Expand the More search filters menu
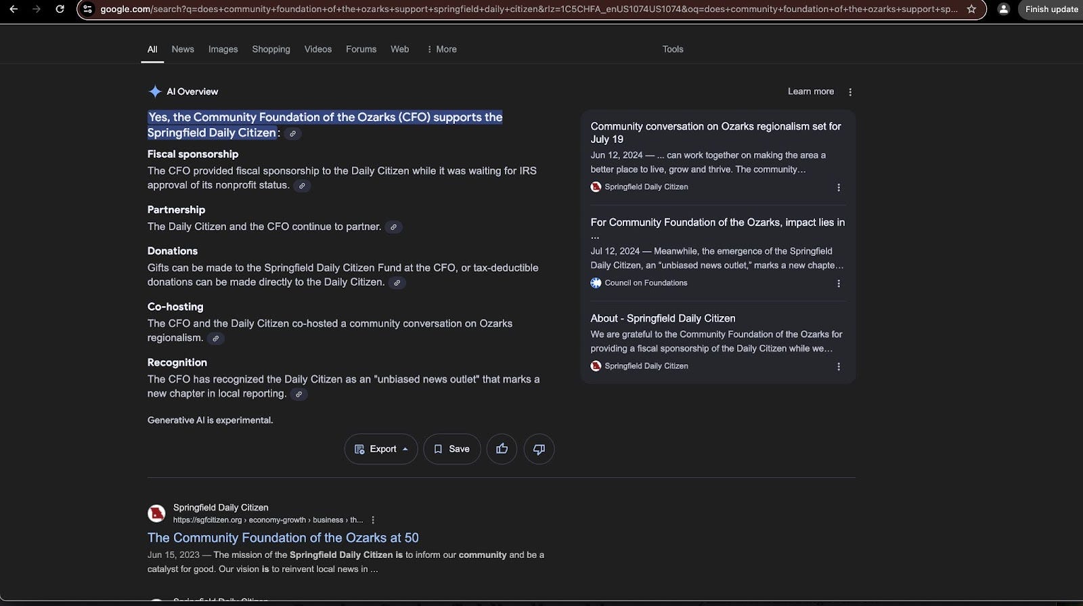1083x606 pixels. tap(441, 49)
